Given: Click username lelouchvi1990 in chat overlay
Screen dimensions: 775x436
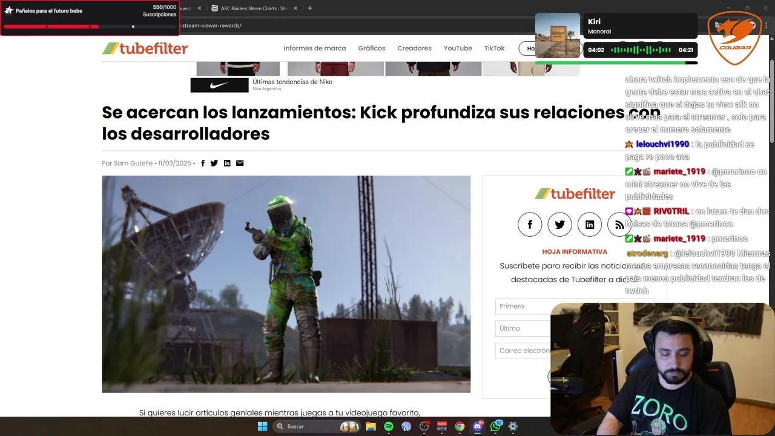Looking at the screenshot, I should (662, 144).
